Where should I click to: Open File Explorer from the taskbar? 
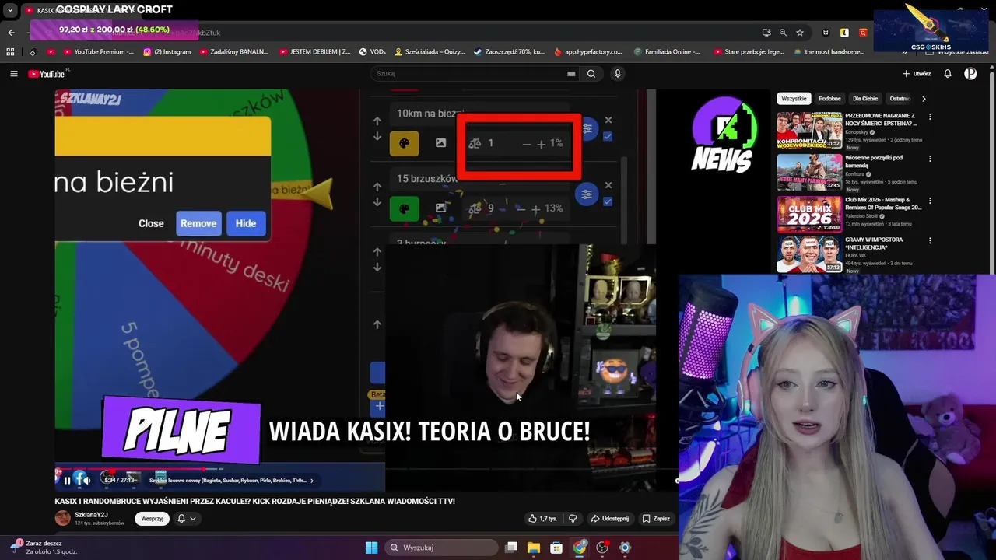(x=534, y=548)
